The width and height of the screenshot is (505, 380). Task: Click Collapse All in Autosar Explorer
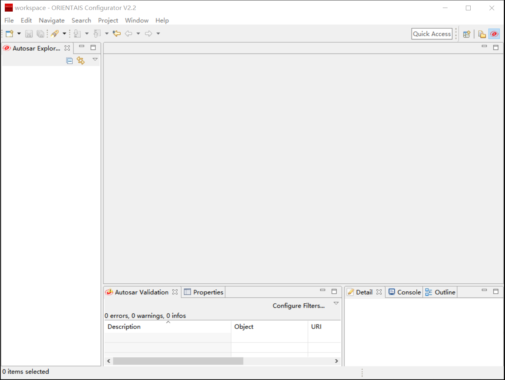(69, 61)
